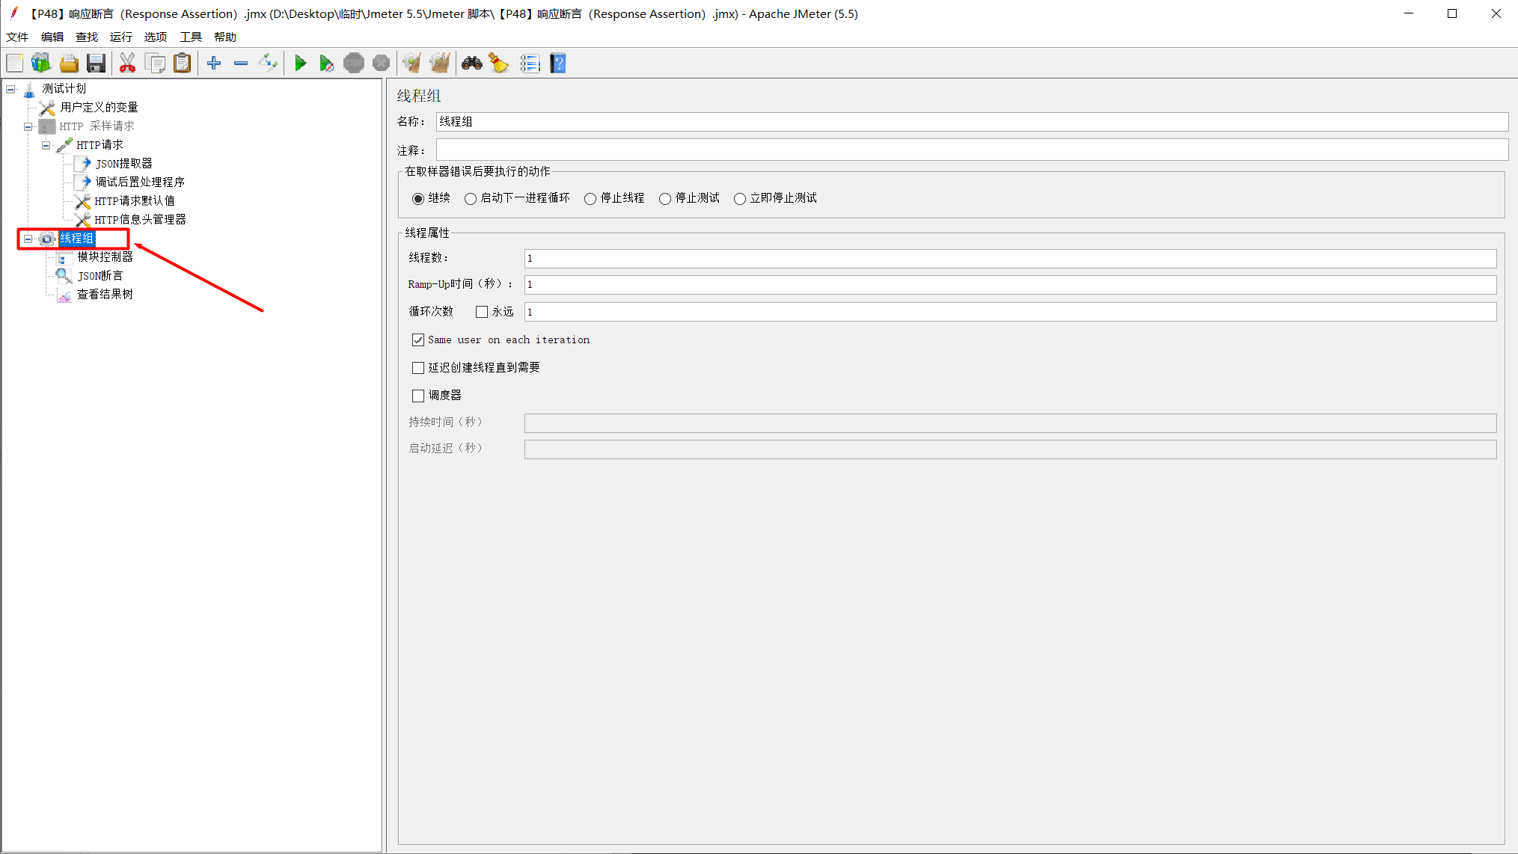The width and height of the screenshot is (1518, 854).
Task: Collapse the HTTP 采样请求 node
Action: click(28, 126)
